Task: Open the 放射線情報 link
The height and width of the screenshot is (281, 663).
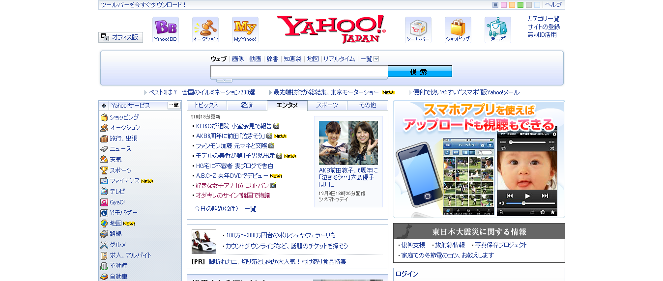Action: coord(450,245)
